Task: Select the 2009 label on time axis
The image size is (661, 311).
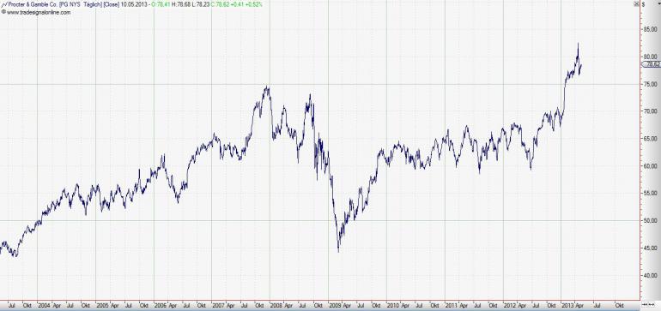Action: [x=335, y=305]
